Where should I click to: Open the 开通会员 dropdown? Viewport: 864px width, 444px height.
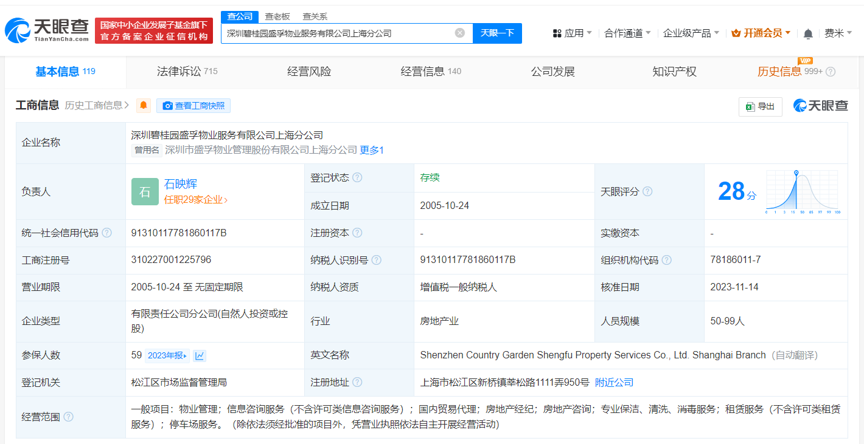761,33
